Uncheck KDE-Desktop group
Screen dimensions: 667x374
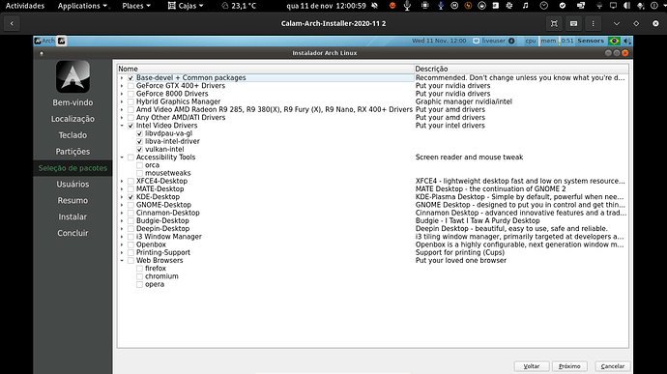click(130, 197)
